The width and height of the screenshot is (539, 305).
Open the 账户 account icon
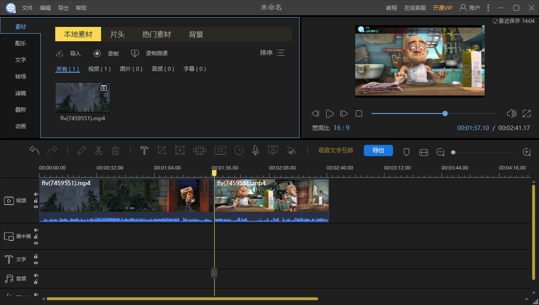pos(463,8)
